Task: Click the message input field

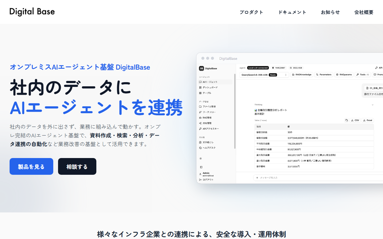Action: [x=318, y=178]
